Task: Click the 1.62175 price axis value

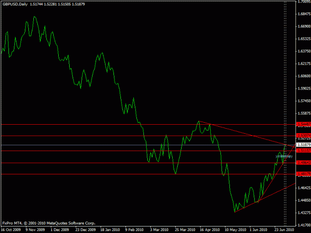Action: tap(304, 64)
